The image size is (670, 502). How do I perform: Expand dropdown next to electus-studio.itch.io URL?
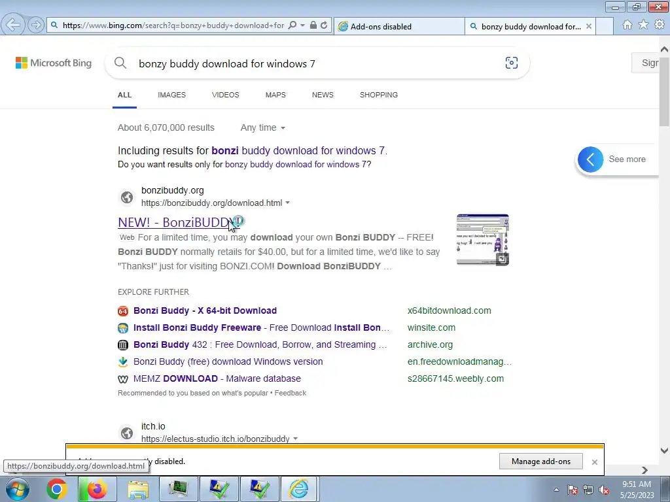pyautogui.click(x=295, y=439)
